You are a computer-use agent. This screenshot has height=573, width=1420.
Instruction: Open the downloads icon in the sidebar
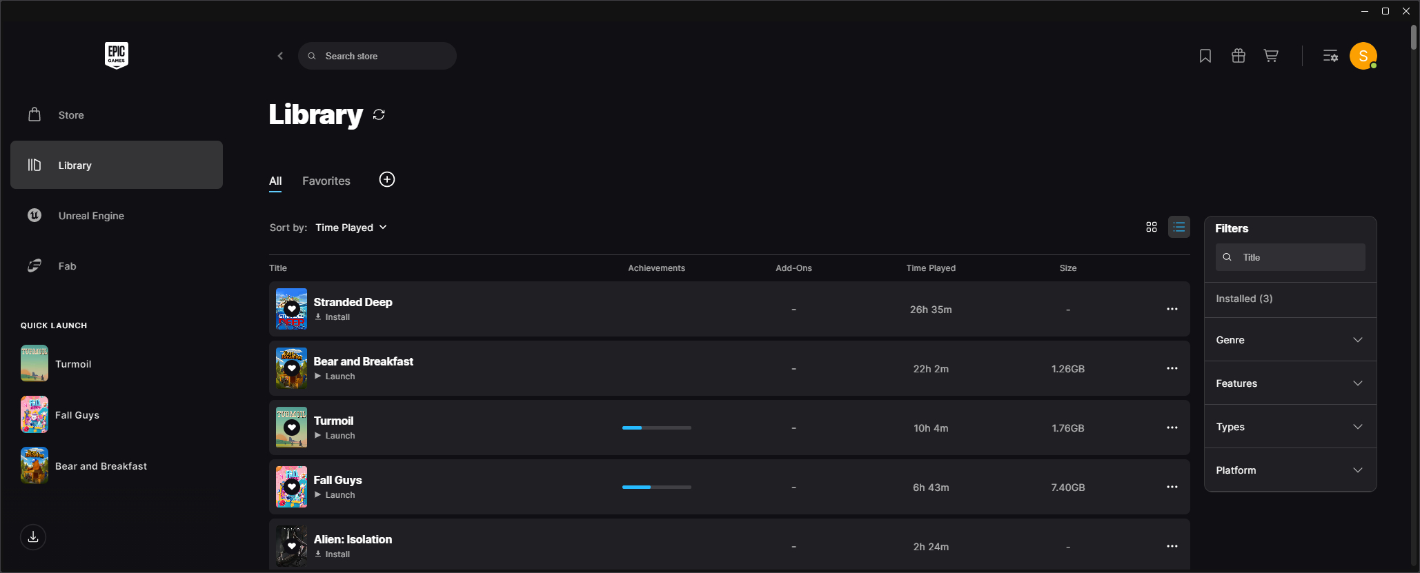point(33,537)
